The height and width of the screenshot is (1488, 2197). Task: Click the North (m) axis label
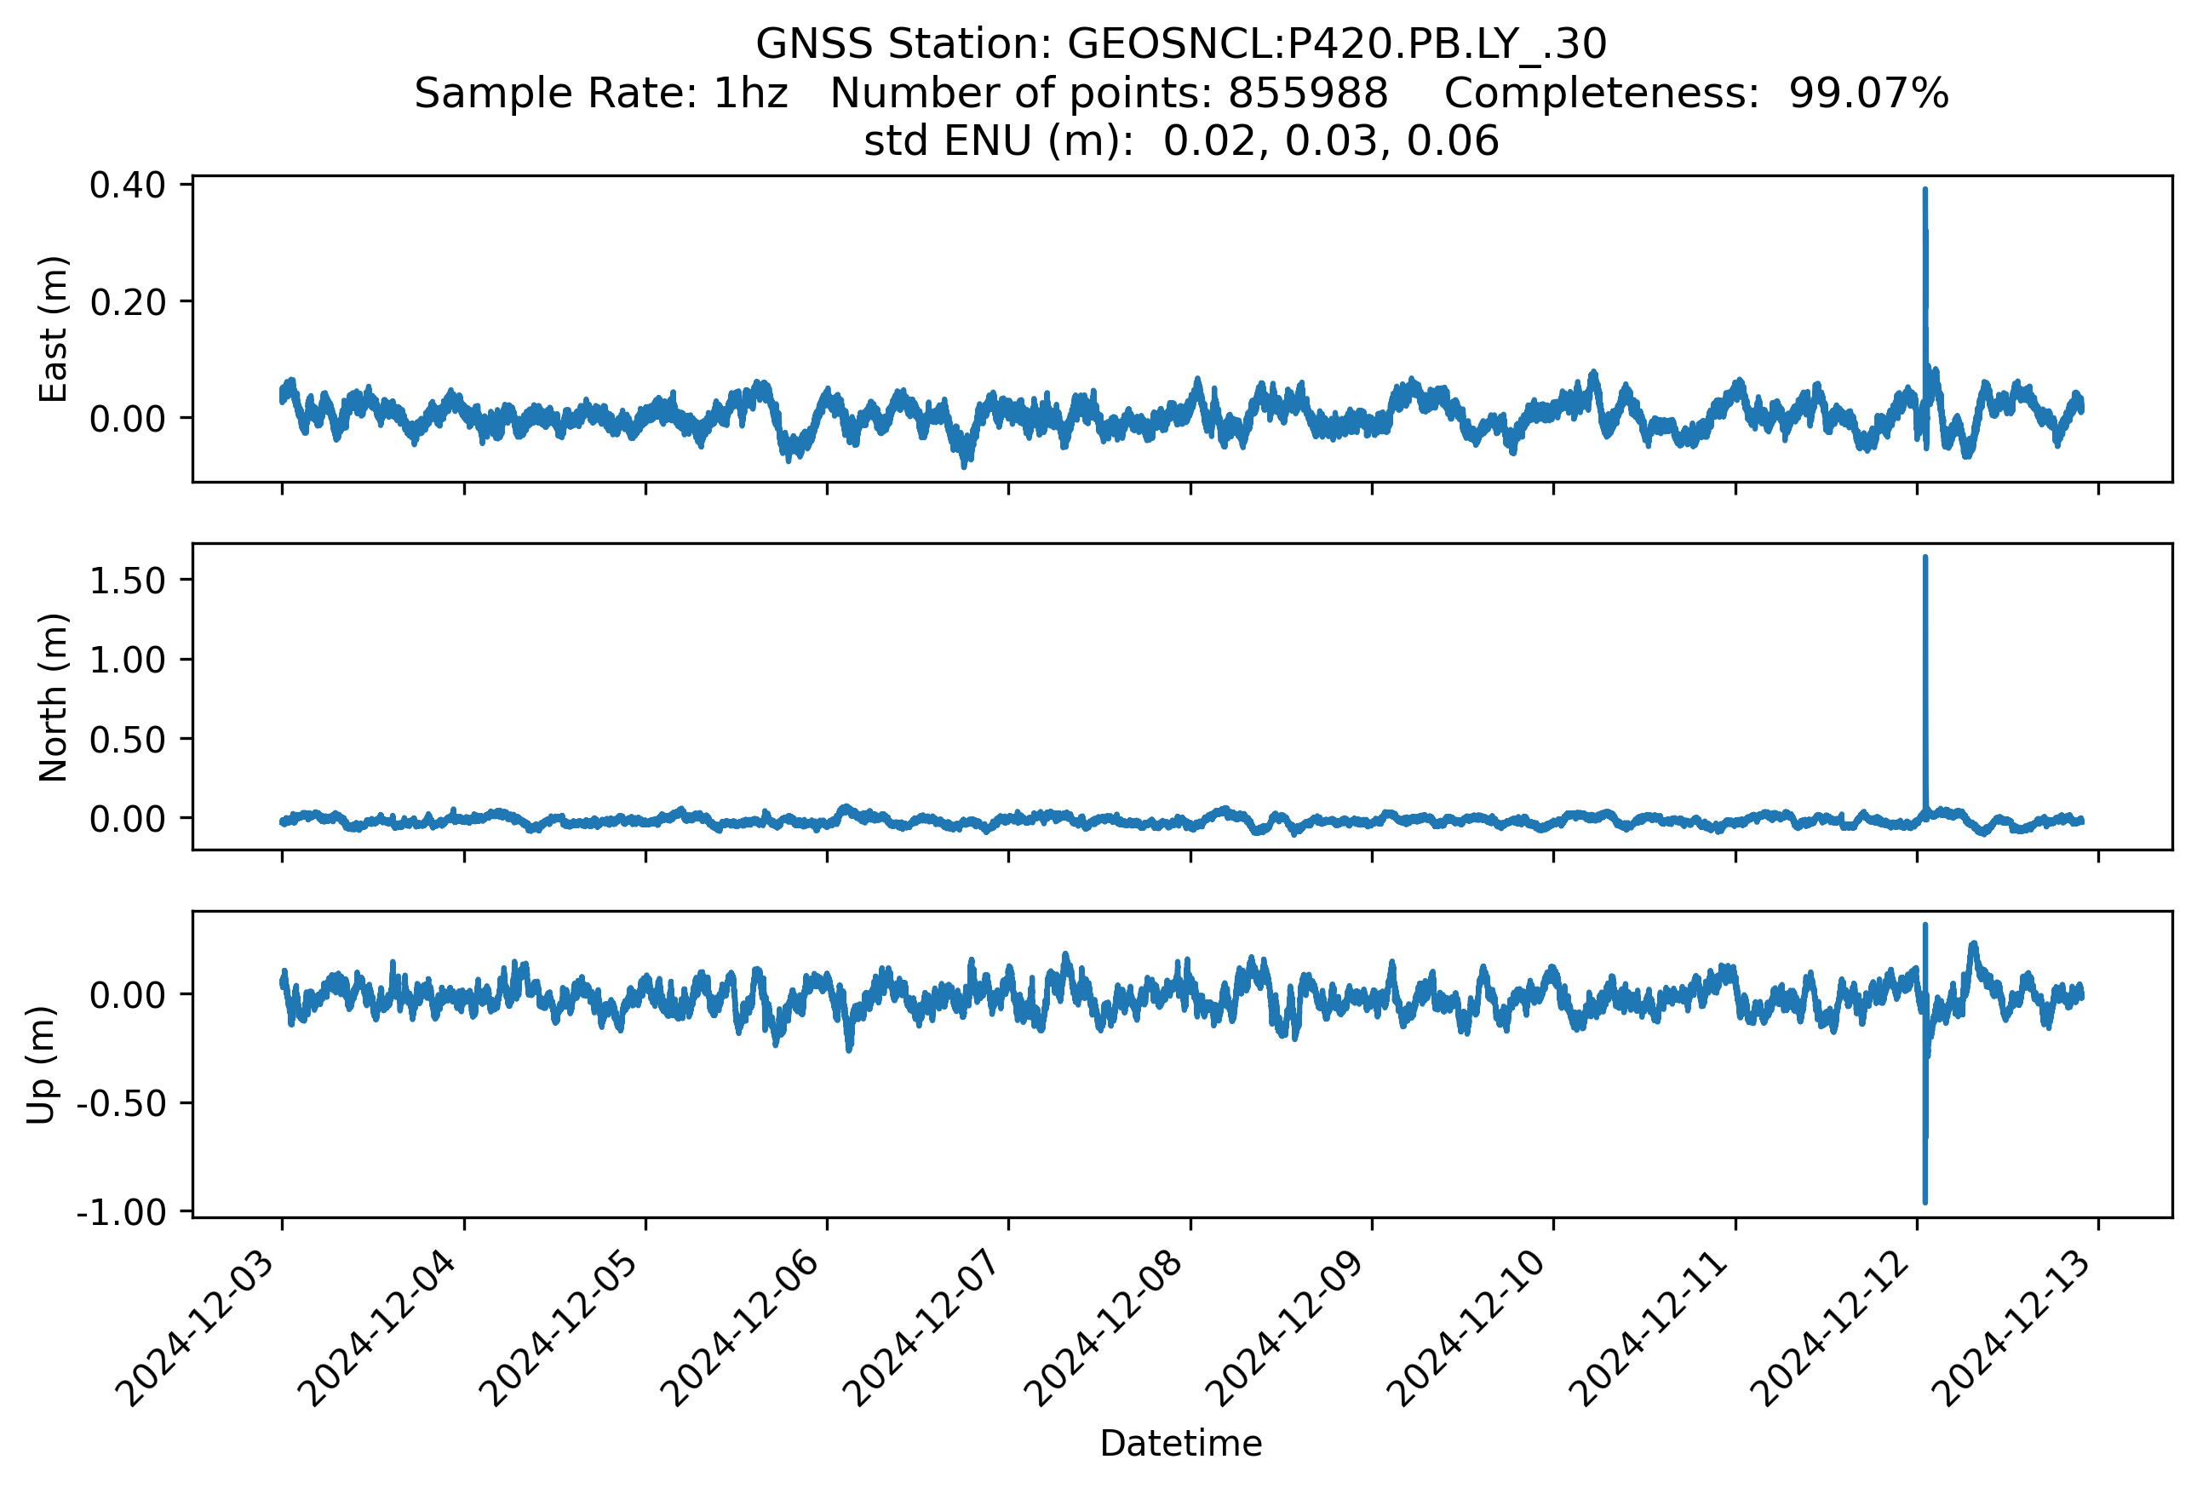53,697
